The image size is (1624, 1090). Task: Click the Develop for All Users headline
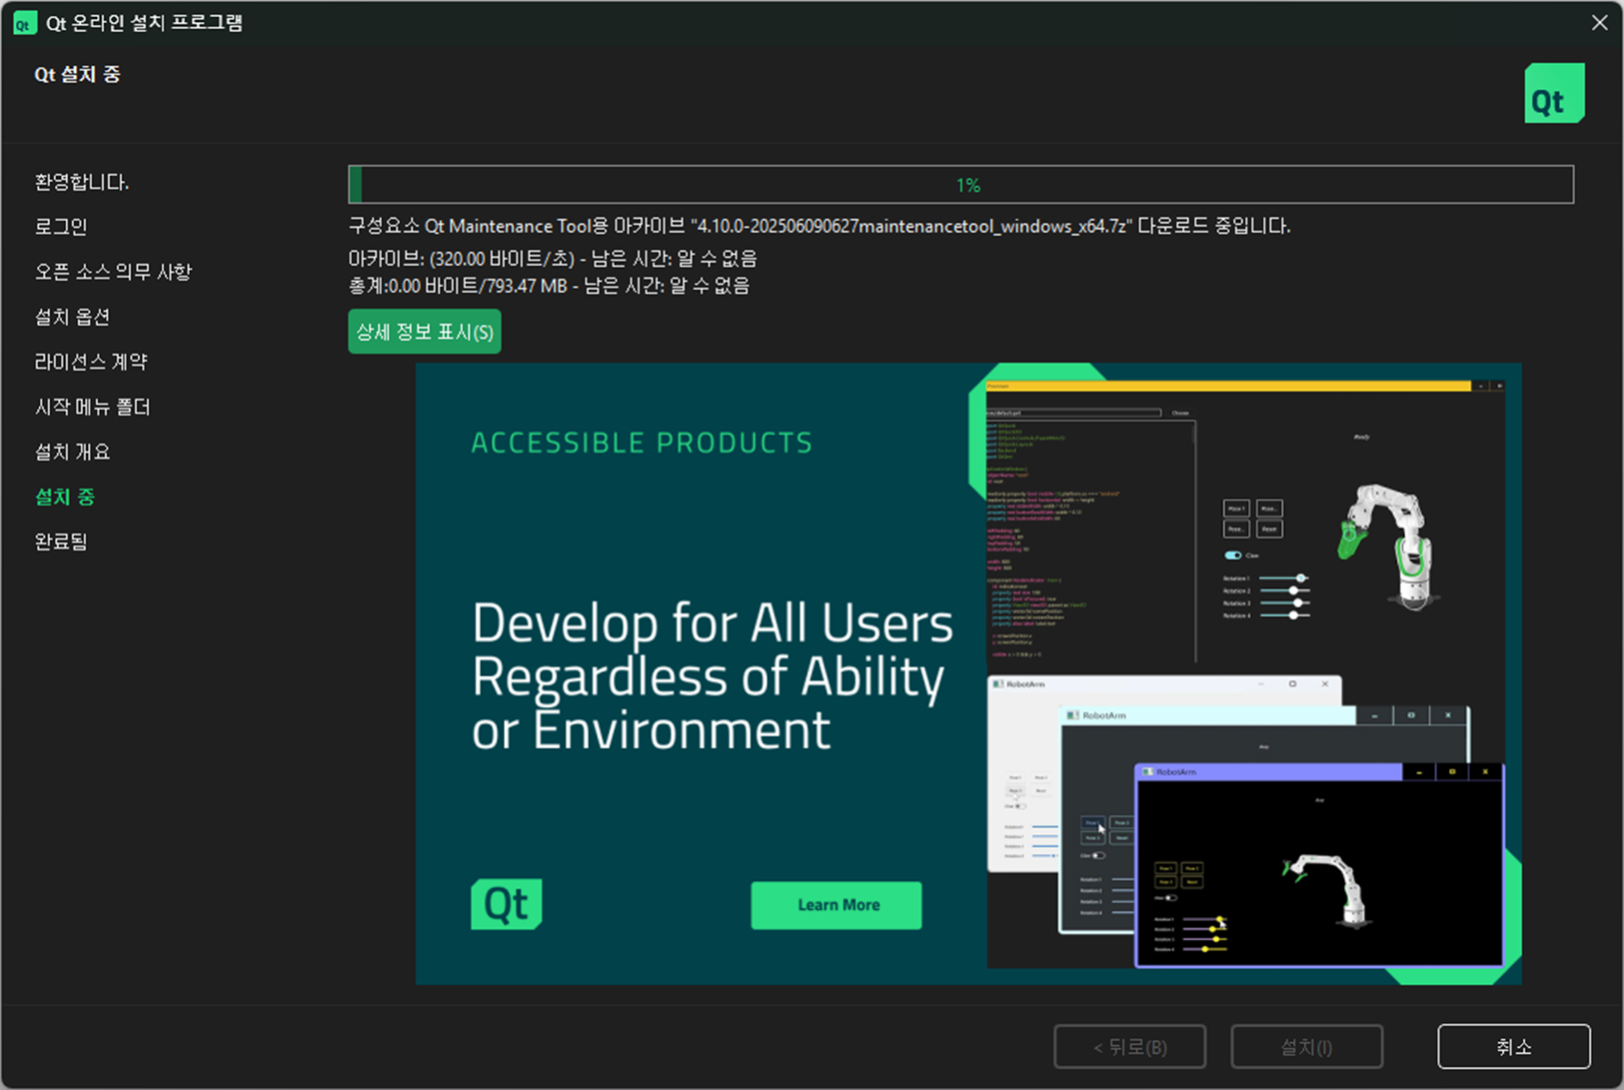713,676
